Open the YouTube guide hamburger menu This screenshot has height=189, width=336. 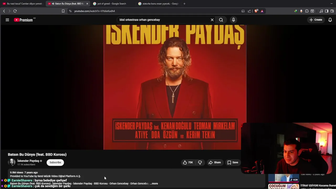(x=7, y=20)
